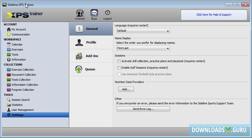
Task: Switch to the Queue settings tab
Action: 91,69
